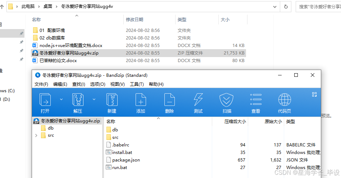Viewport: 341px width, 178px height.
Task: Click the Add (添加) toolbar icon
Action: pos(141,100)
